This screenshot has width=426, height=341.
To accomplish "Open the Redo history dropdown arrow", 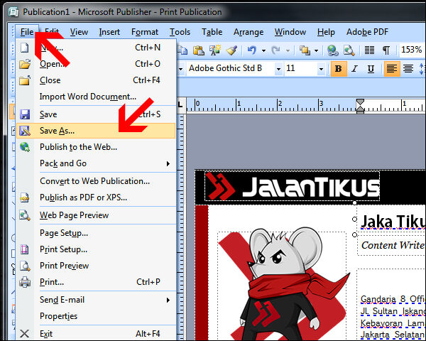I will (288, 50).
